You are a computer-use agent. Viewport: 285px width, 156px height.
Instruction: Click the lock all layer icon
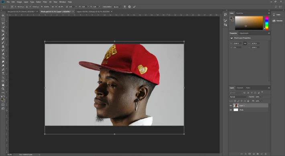pyautogui.click(x=248, y=101)
